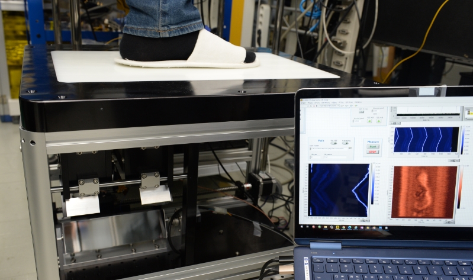Click the blue color ramp beside triangle-line graph

coord(374,184)
